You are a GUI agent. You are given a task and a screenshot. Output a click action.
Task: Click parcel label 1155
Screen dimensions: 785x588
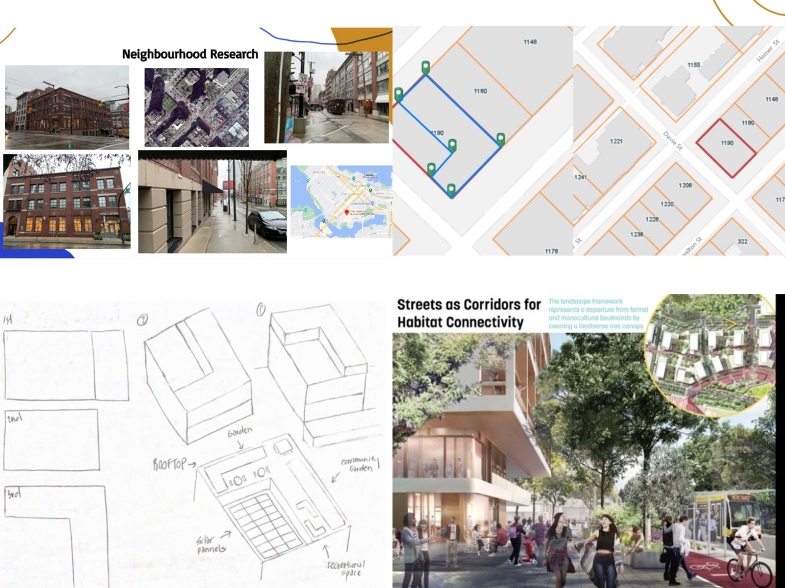point(694,64)
